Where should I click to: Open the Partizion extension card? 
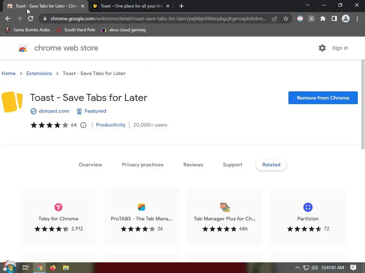308,216
